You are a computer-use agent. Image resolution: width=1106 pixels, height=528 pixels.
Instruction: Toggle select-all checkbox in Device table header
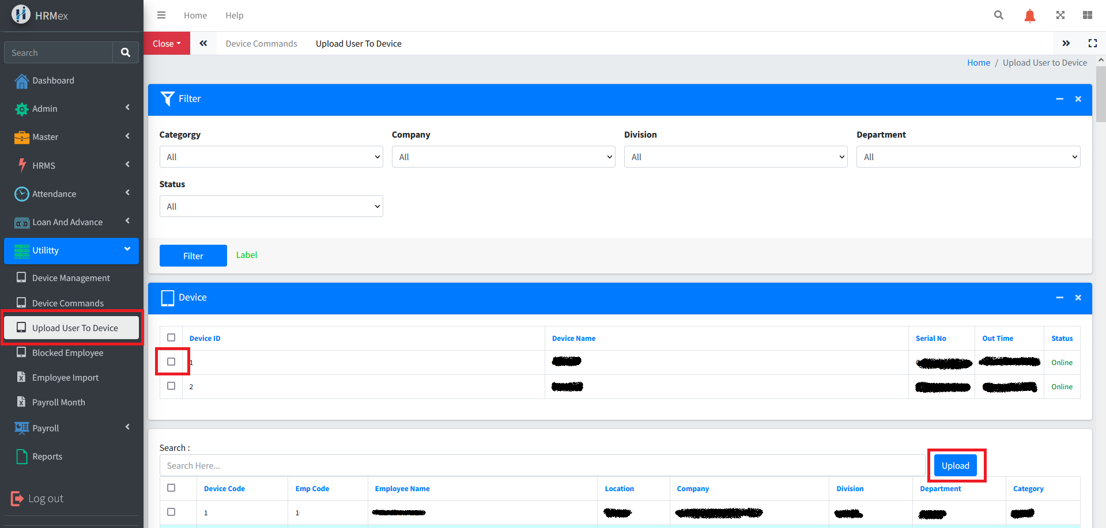click(171, 337)
